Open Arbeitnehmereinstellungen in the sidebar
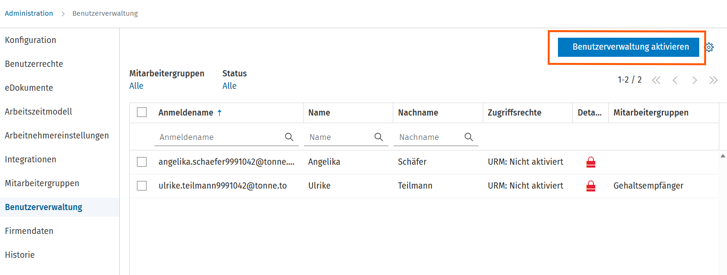The width and height of the screenshot is (727, 275). point(57,136)
